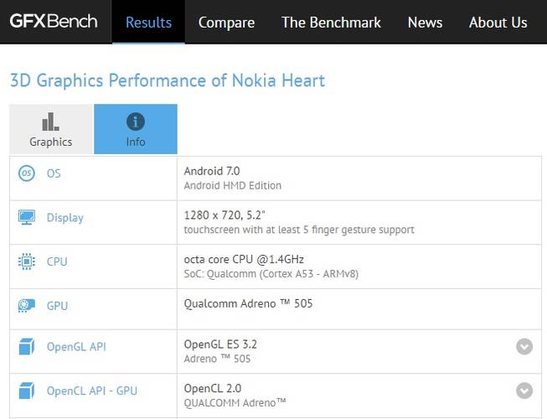Go to The Benchmark page
This screenshot has height=419, width=547.
(x=331, y=23)
